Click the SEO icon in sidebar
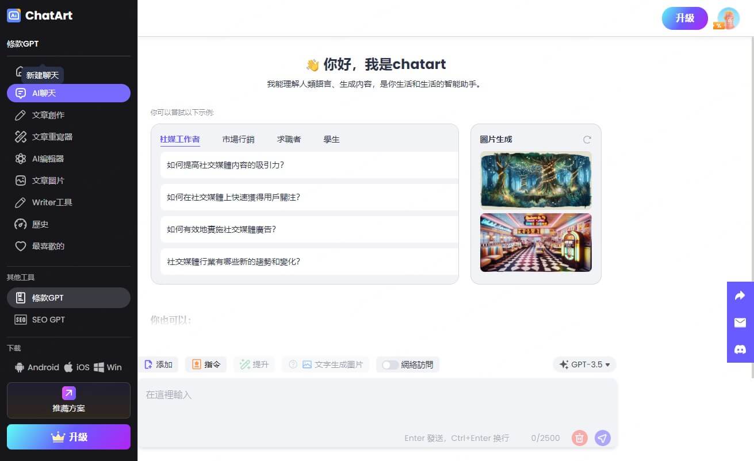Viewport: 754px width, 461px height. coord(21,320)
